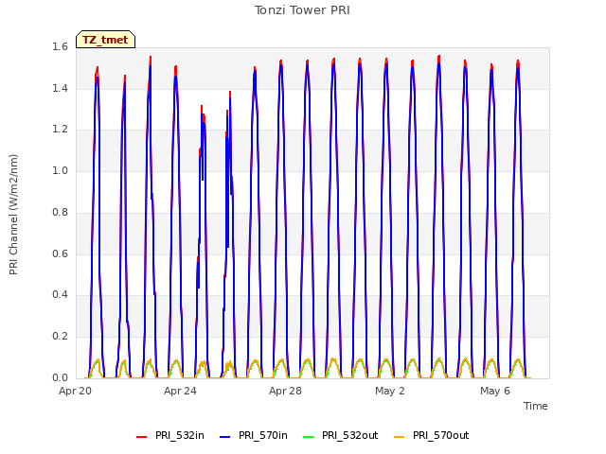Click the 0.4 y-axis tick label
606x454 pixels.
click(60, 295)
